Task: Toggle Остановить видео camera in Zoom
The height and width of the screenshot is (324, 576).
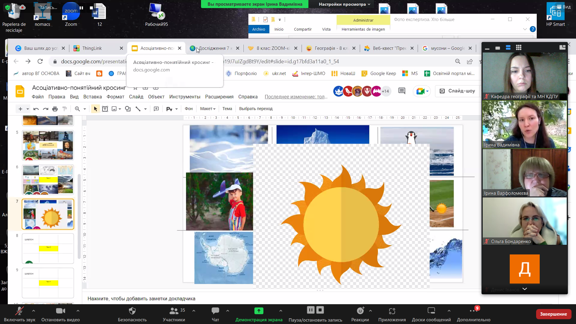Action: pos(60,314)
